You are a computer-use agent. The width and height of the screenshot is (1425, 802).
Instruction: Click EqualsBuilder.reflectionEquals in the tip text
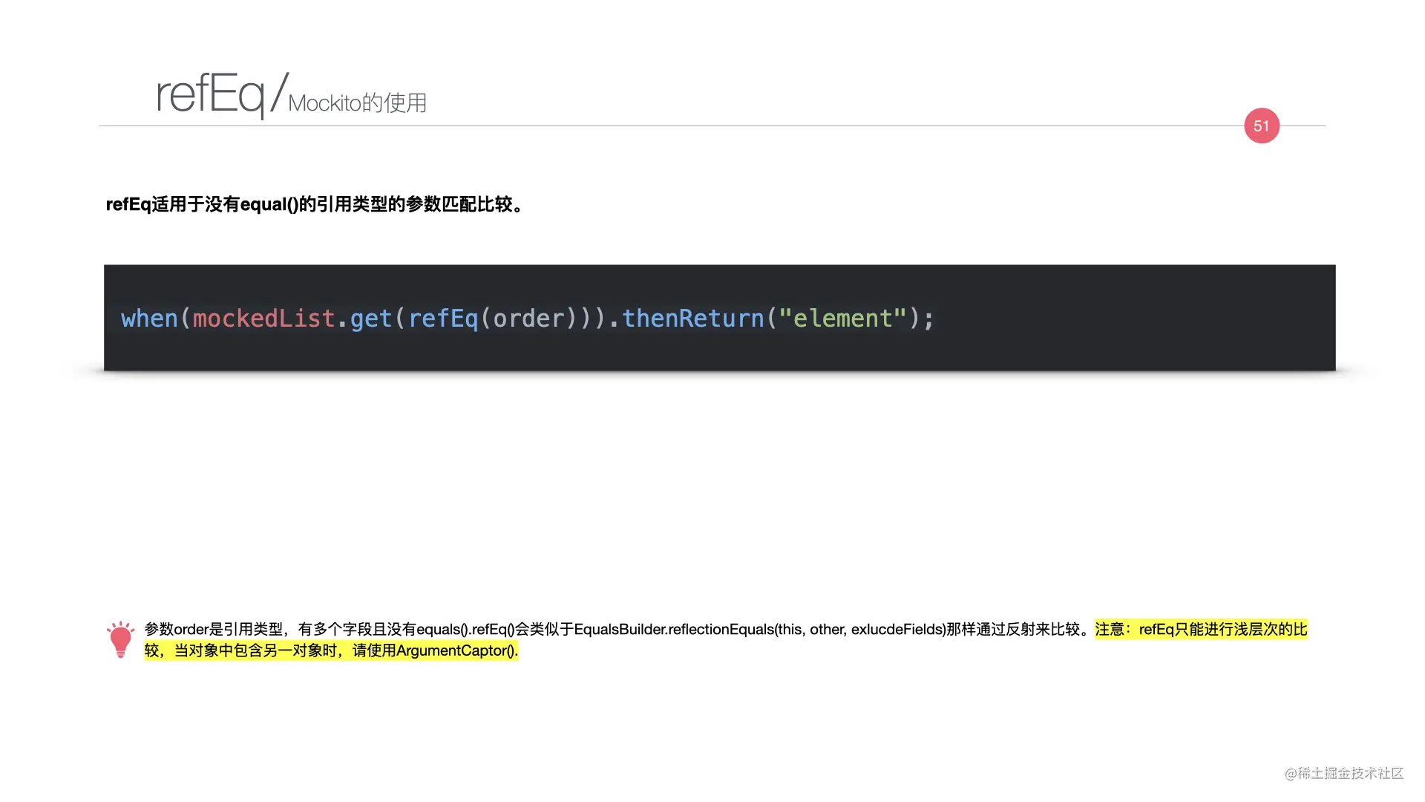coord(674,629)
